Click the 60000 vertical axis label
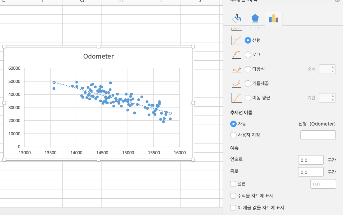 15,68
